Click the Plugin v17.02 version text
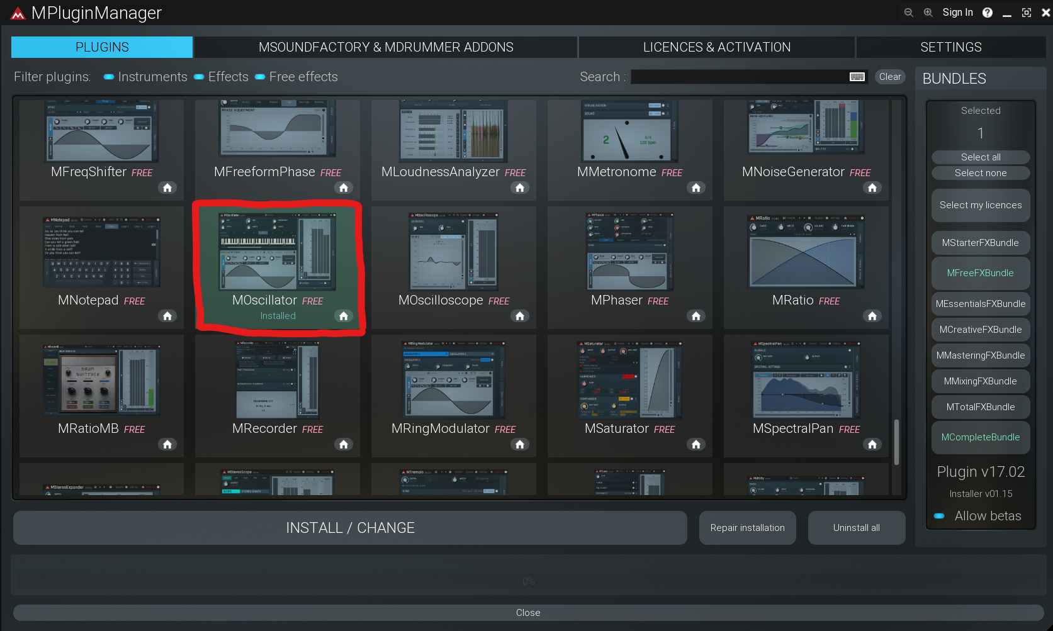1053x631 pixels. (x=981, y=472)
